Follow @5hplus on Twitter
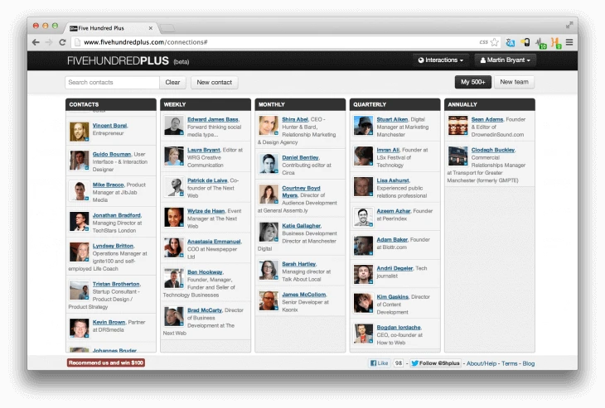The image size is (605, 408). 436,363
